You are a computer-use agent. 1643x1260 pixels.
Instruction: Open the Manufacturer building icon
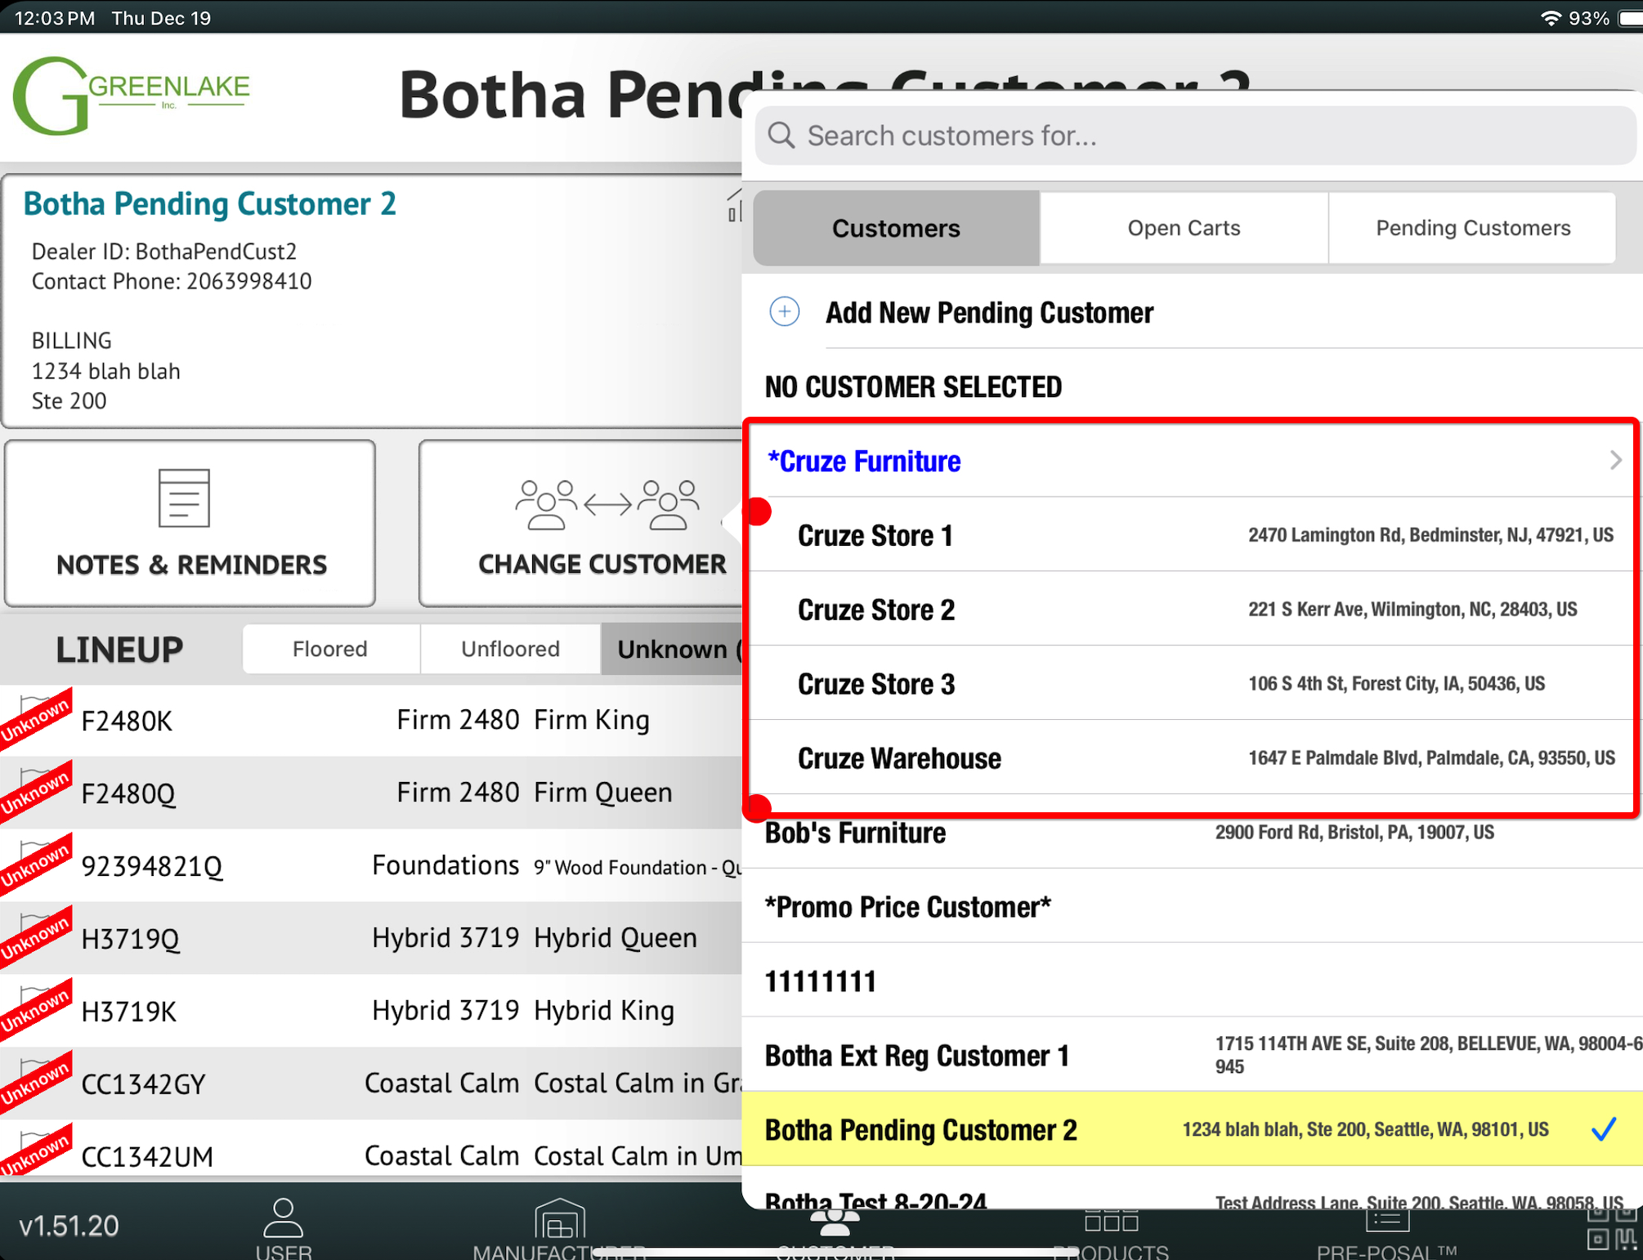(559, 1219)
